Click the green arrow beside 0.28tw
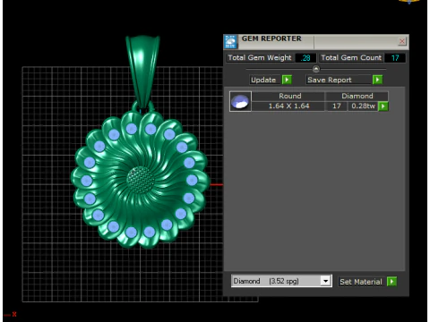The height and width of the screenshot is (322, 430). 383,106
